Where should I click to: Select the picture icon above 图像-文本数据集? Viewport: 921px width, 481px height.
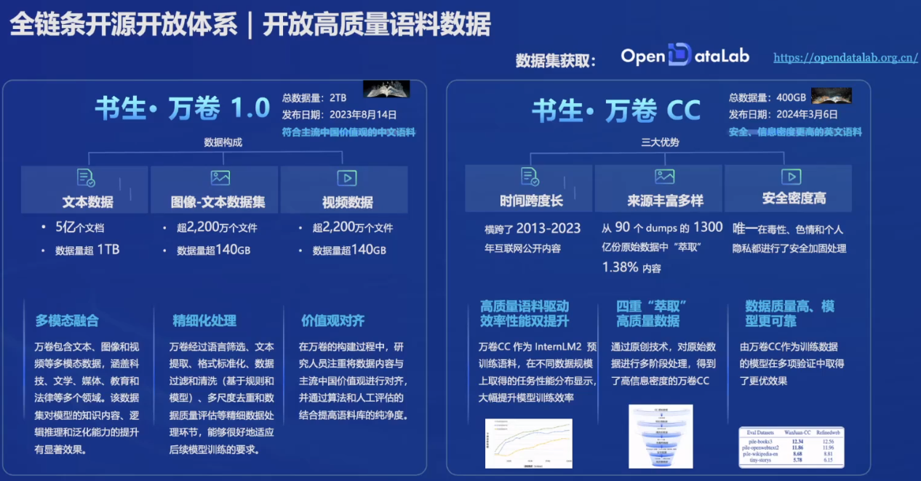pyautogui.click(x=220, y=177)
